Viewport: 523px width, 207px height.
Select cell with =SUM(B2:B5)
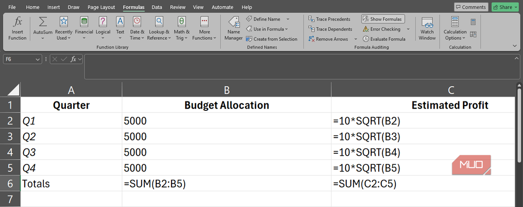point(226,183)
